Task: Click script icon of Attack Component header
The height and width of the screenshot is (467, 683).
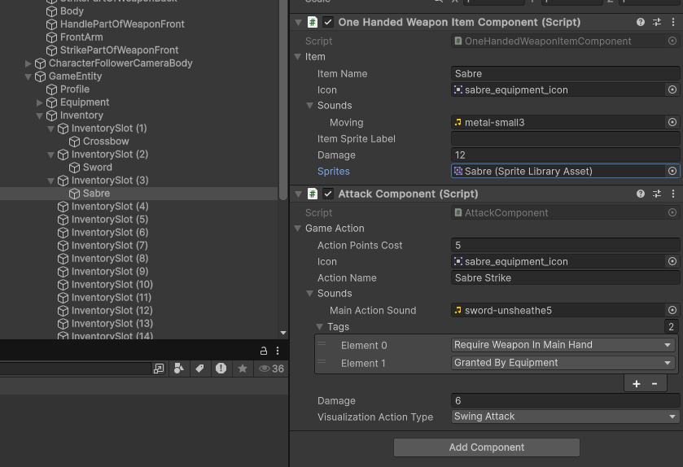Action: click(313, 194)
